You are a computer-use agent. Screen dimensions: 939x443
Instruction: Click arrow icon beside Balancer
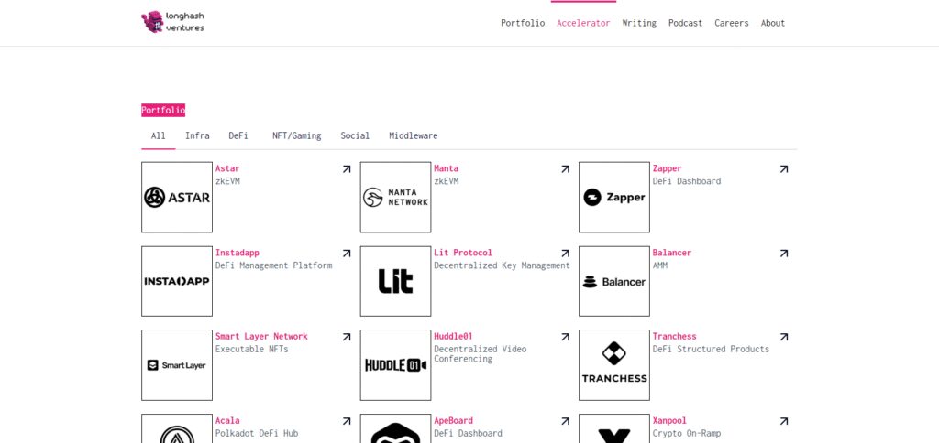pyautogui.click(x=783, y=254)
